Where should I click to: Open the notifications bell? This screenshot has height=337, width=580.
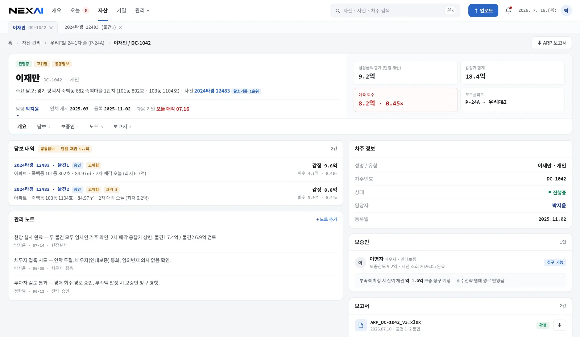coord(508,11)
